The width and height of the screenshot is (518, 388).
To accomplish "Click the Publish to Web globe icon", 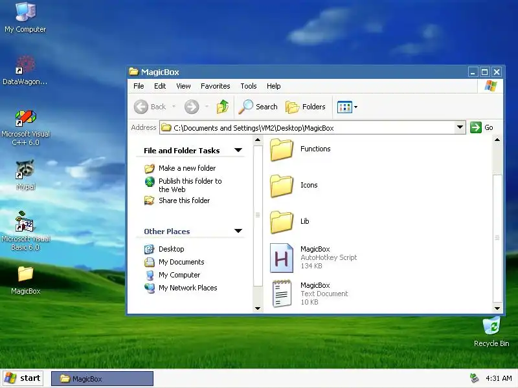I will 150,182.
